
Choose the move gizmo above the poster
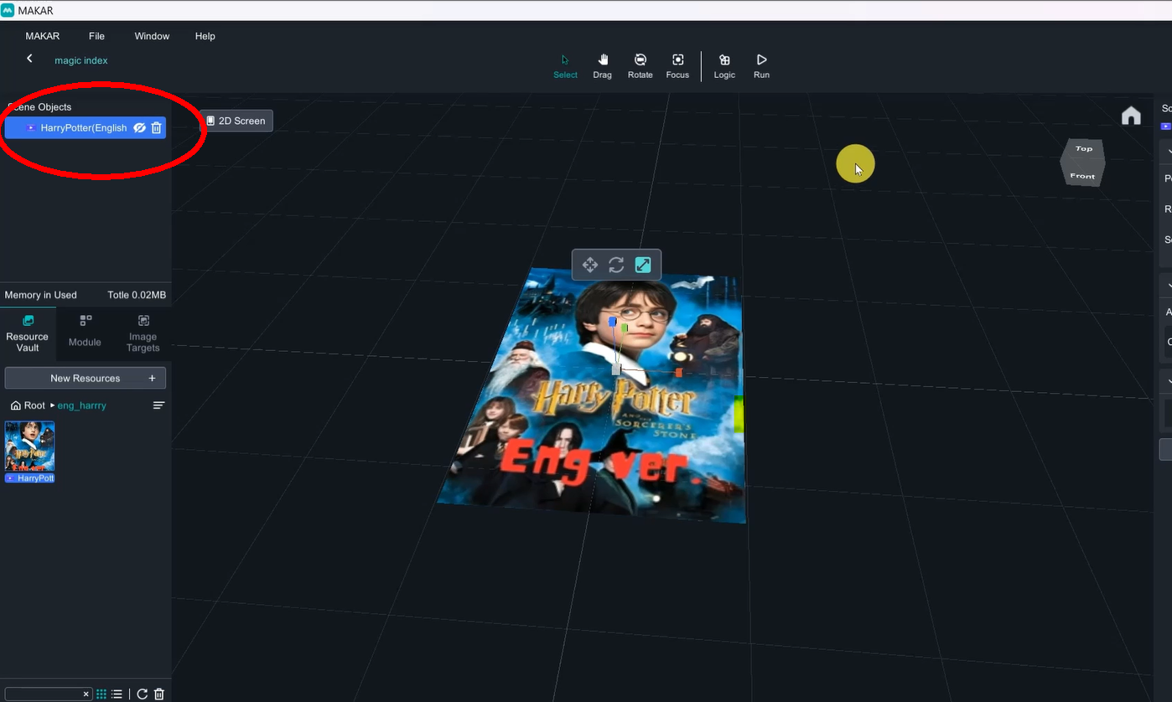tap(590, 265)
